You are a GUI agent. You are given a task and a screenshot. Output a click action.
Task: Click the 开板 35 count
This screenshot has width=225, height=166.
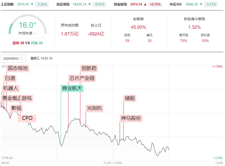pos(37,43)
